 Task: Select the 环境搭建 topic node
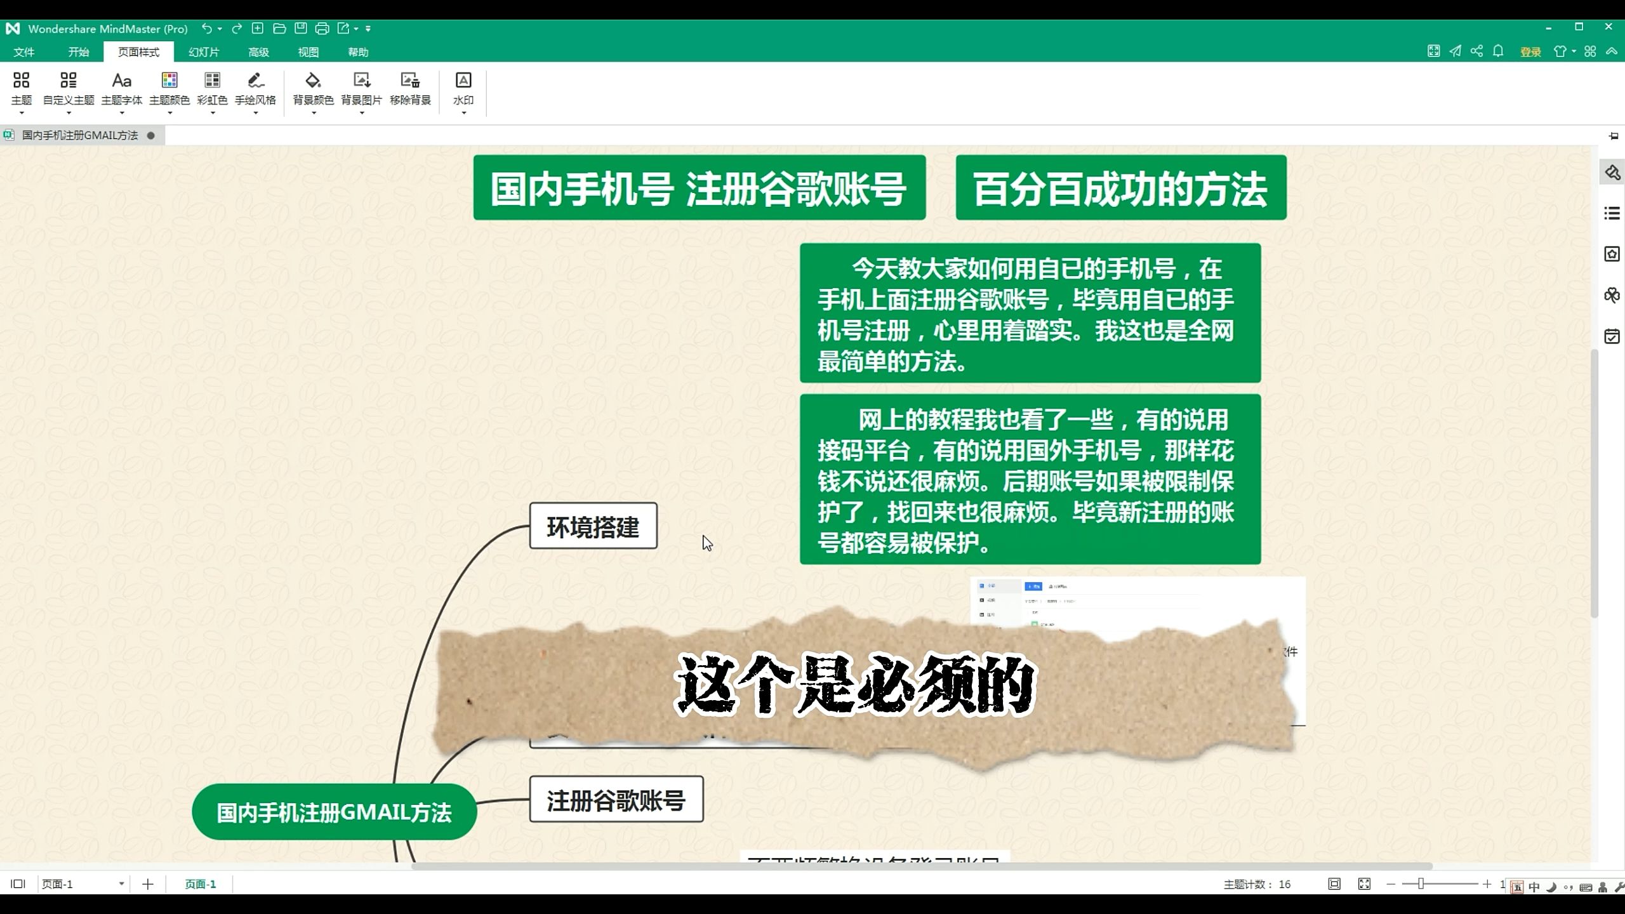coord(593,526)
